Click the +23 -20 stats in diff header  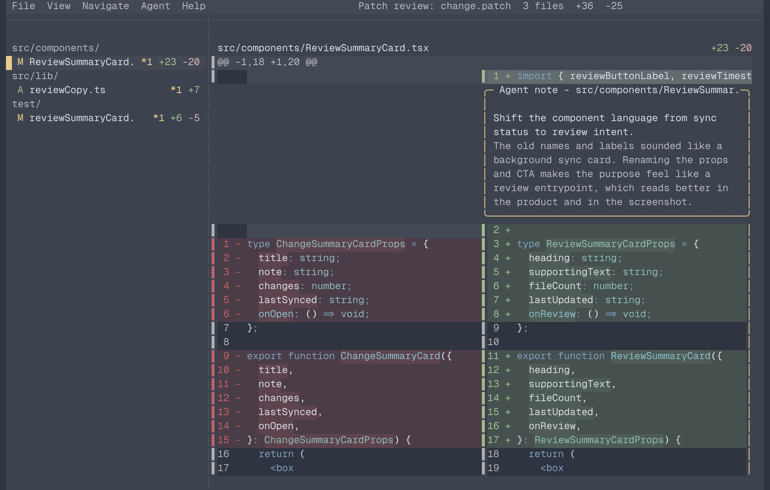coord(731,48)
